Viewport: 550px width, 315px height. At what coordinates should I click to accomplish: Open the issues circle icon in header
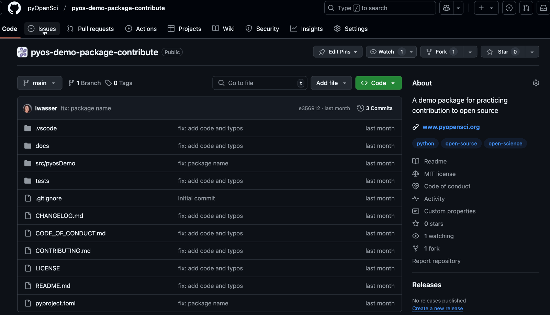click(509, 8)
